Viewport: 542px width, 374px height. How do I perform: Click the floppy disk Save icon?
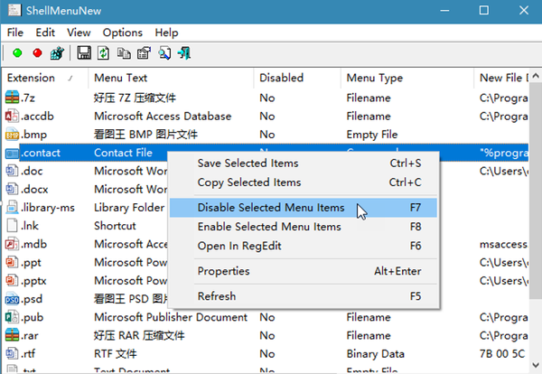(84, 53)
